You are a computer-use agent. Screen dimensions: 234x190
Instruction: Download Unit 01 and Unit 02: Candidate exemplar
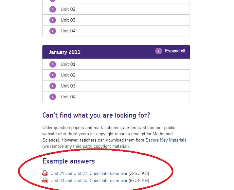point(89,173)
